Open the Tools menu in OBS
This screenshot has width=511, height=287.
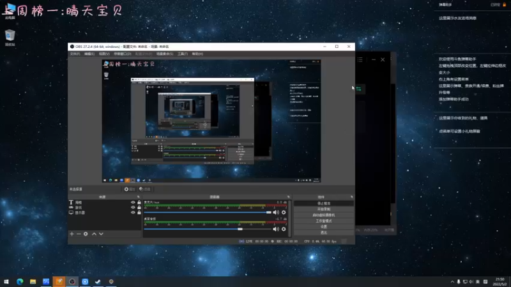click(x=183, y=54)
